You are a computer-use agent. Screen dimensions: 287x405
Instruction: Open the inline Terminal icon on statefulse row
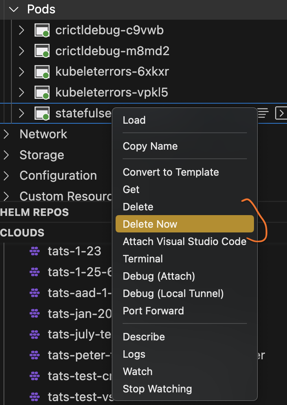[281, 113]
